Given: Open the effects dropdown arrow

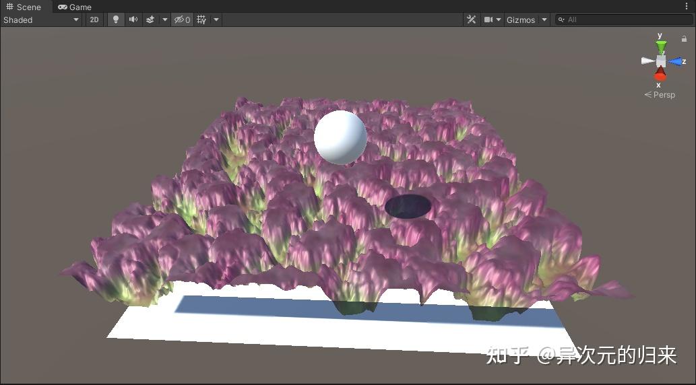Looking at the screenshot, I should [x=164, y=20].
